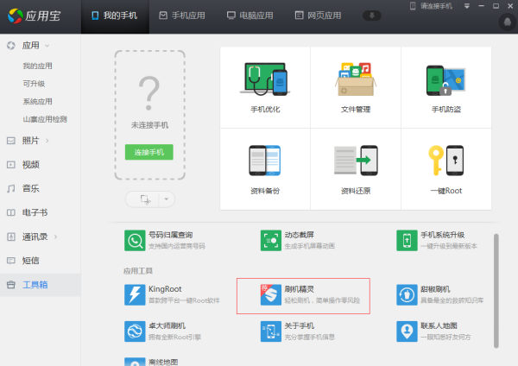Open the 文件管理 file manager tile
This screenshot has width=518, height=366.
click(x=355, y=86)
